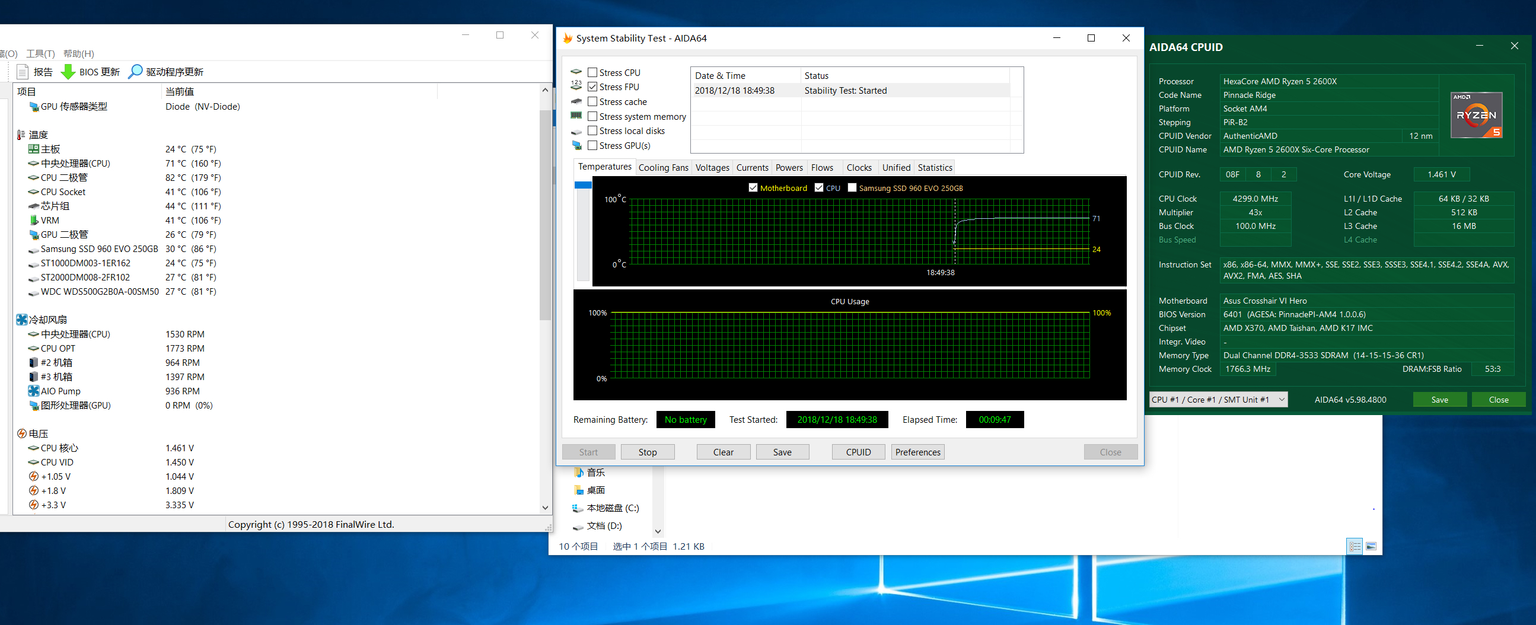Click Close in the AIDA64 CPUID window
This screenshot has height=625, width=1536.
(x=1499, y=400)
